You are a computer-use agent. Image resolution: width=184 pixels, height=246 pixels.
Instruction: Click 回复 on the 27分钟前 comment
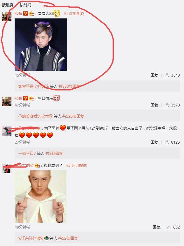coord(154,142)
